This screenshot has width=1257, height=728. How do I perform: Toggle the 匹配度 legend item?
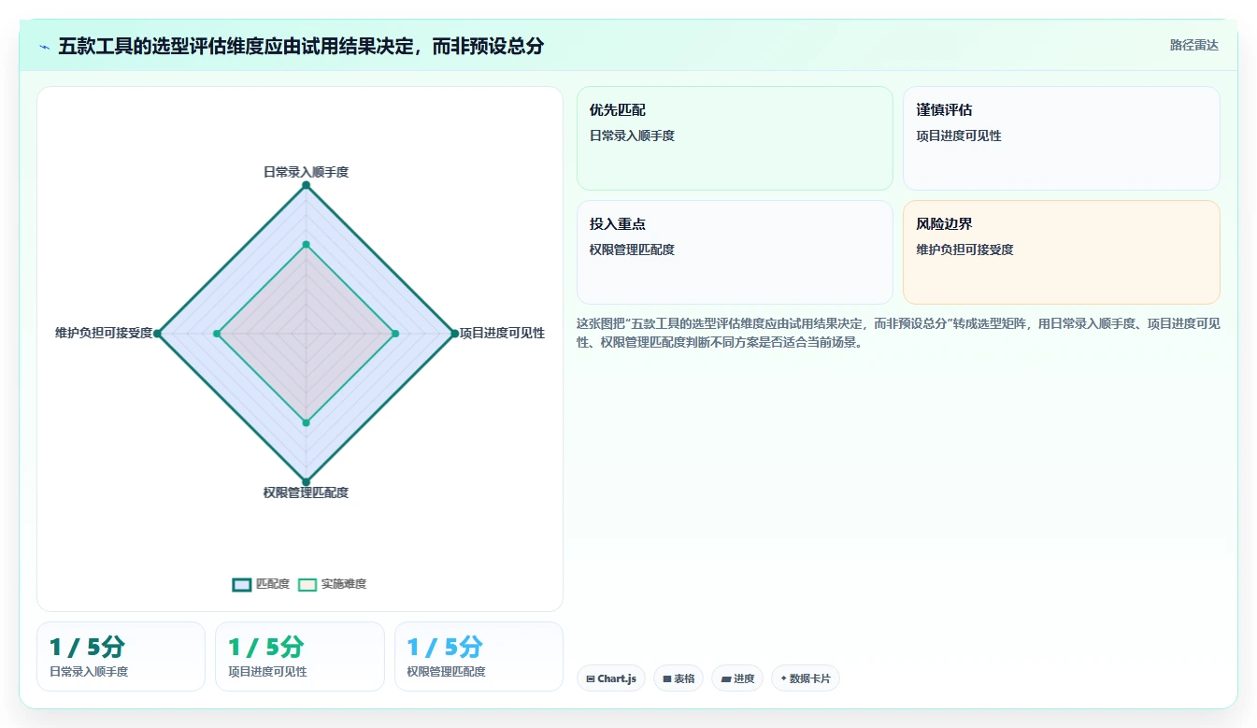[261, 584]
